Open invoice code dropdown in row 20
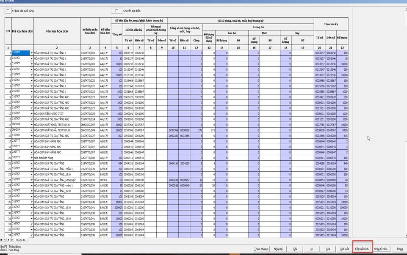Screen dimensions: 407x255 click(x=31, y=158)
